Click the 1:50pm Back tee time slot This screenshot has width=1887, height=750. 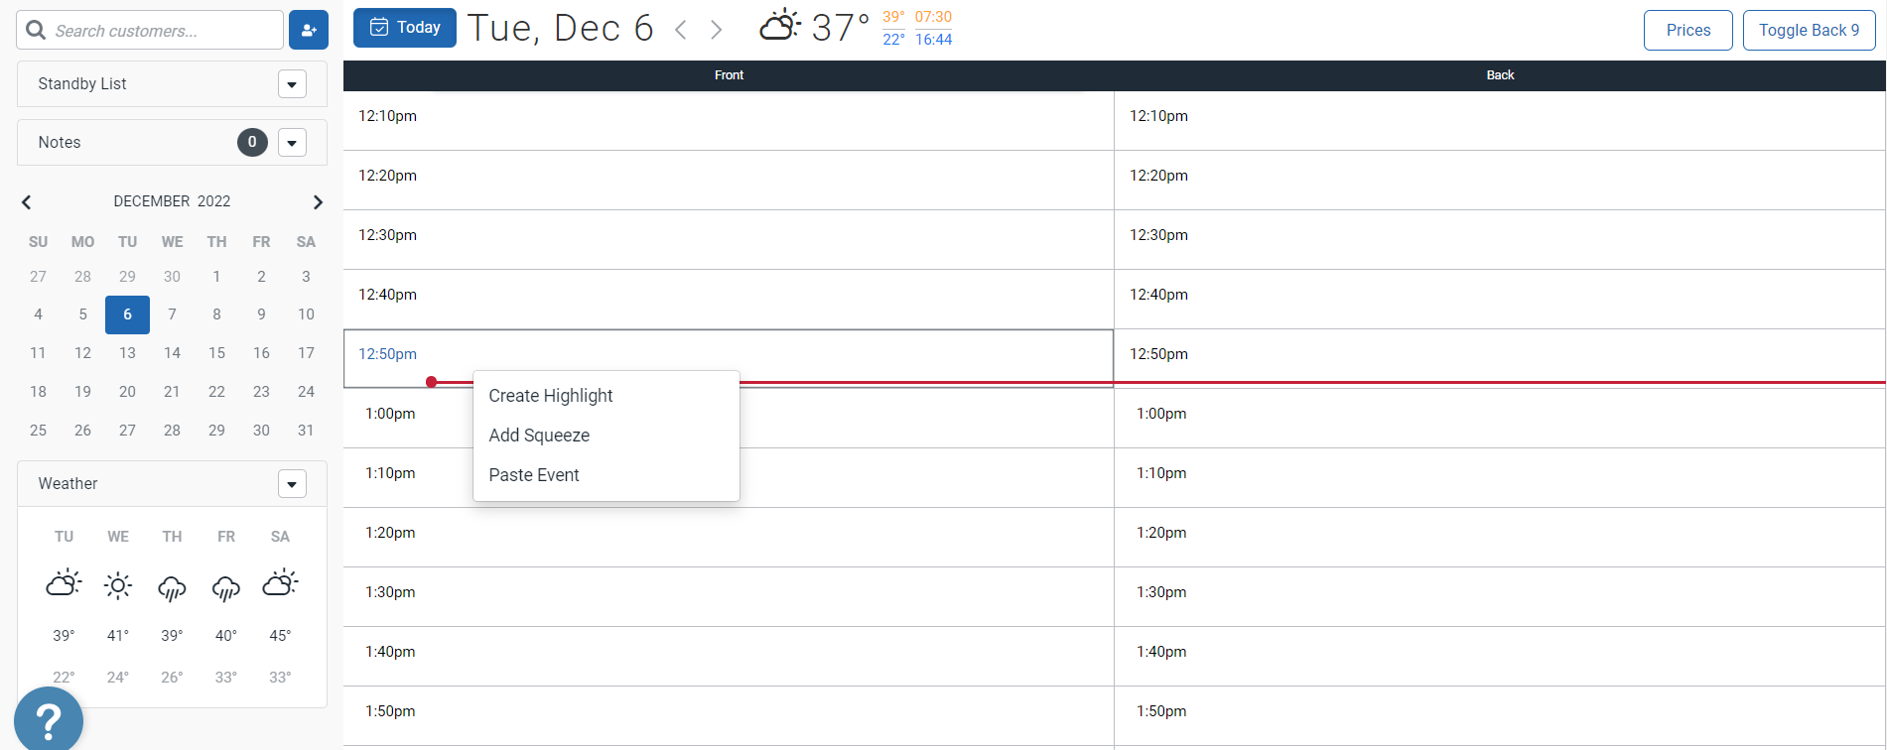tap(1500, 716)
